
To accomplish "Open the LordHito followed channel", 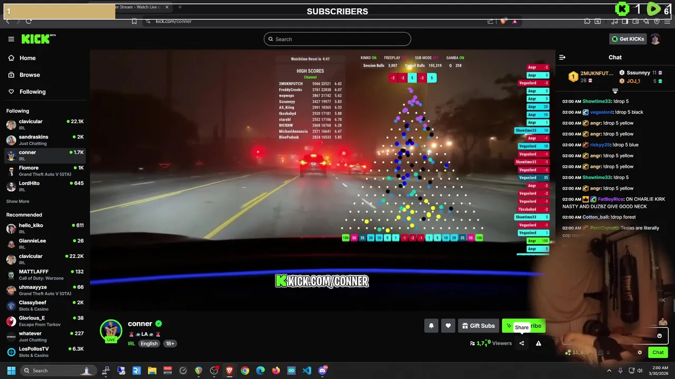I will click(45, 186).
